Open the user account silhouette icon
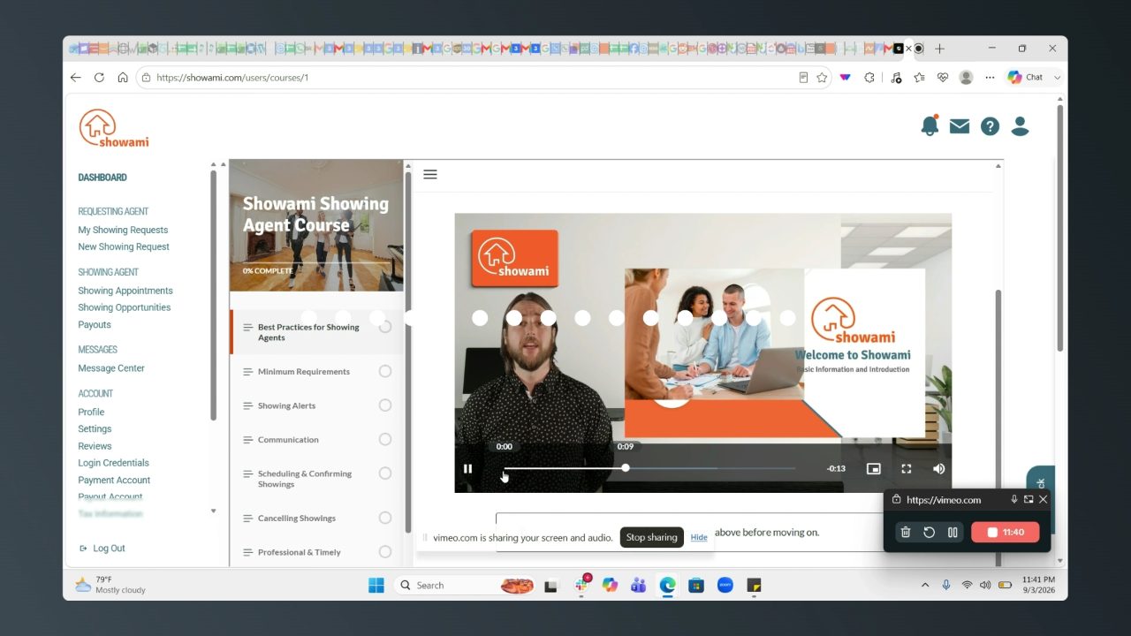 (x=1020, y=126)
